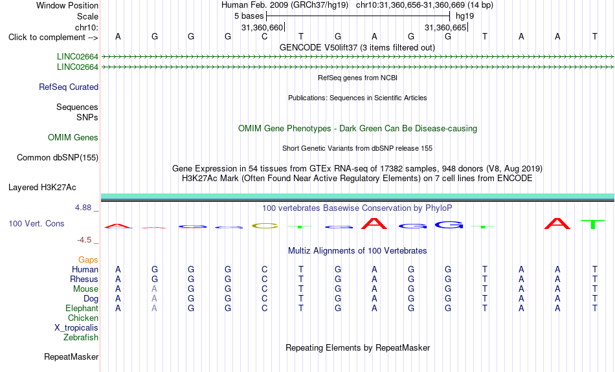Click the 31,360,665 position marker
This screenshot has width=615, height=372.
coord(445,27)
